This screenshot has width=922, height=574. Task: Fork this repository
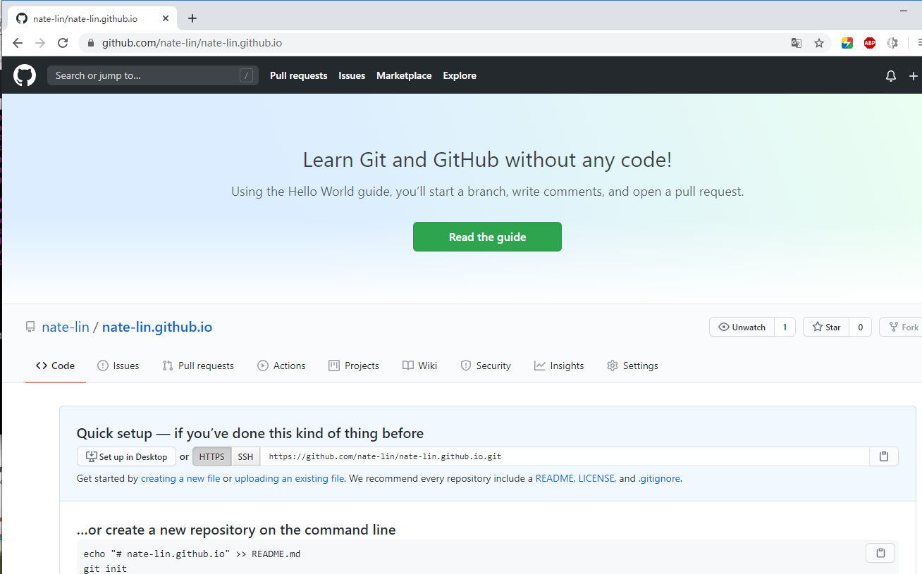pyautogui.click(x=901, y=327)
